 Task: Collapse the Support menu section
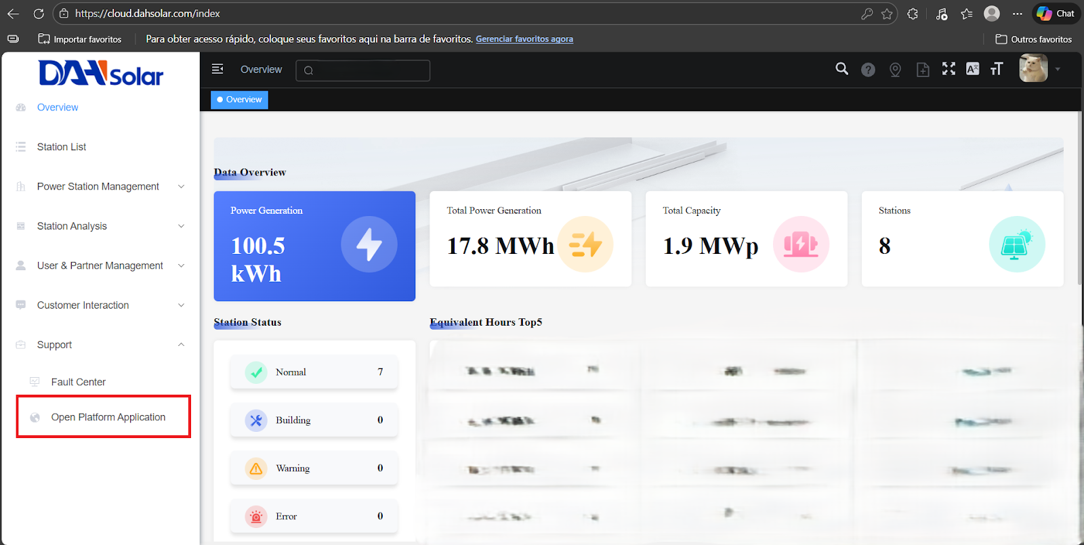tap(180, 345)
